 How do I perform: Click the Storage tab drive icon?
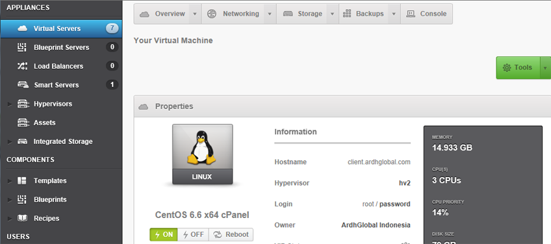(288, 14)
